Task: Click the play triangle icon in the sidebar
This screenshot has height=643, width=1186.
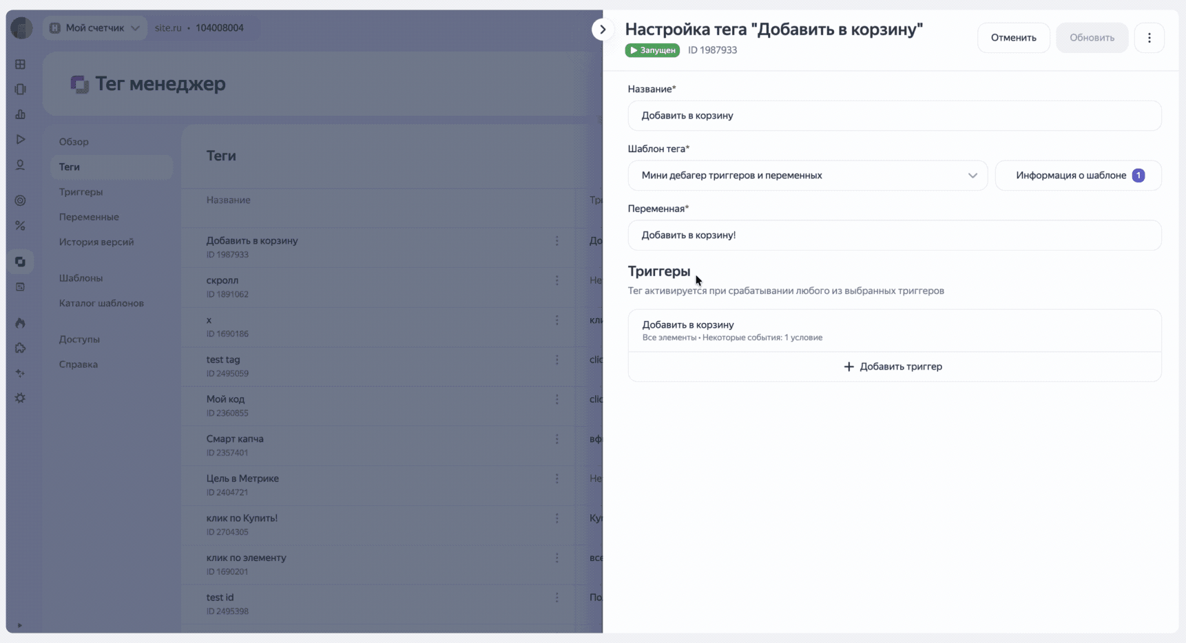Action: point(21,140)
